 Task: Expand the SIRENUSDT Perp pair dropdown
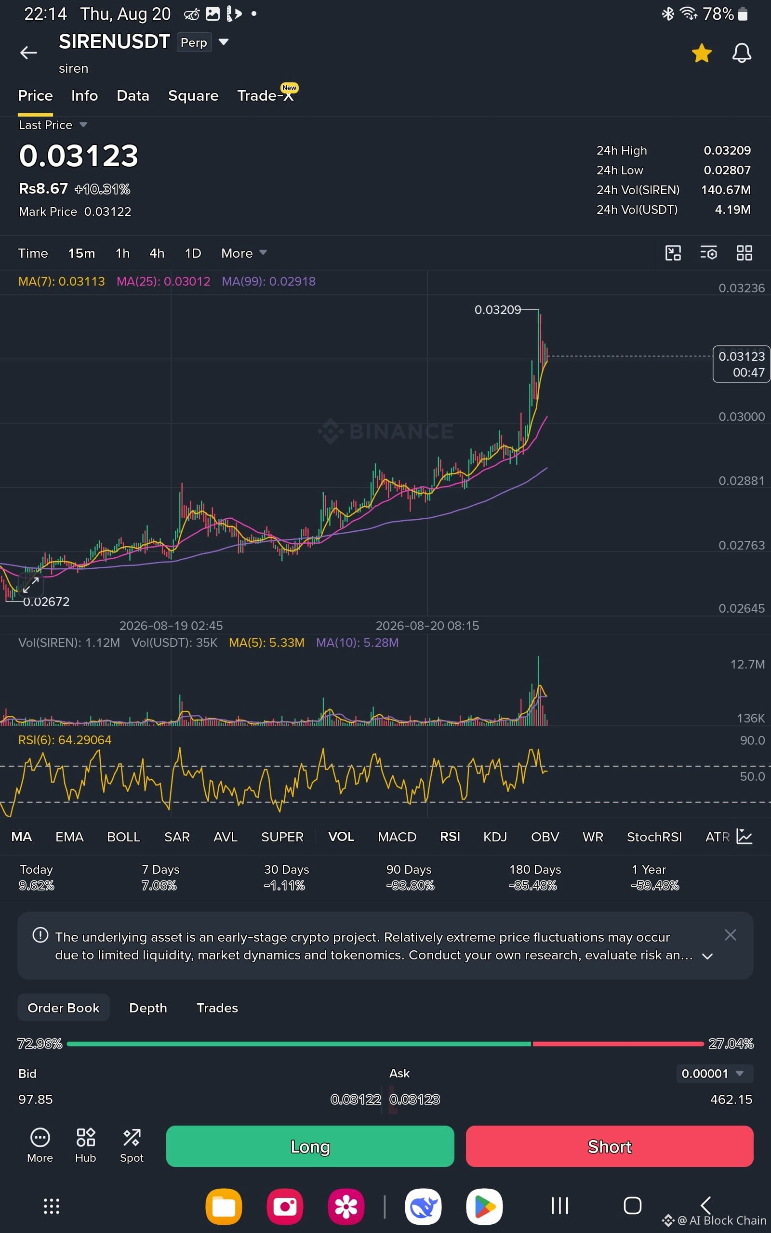coord(223,42)
